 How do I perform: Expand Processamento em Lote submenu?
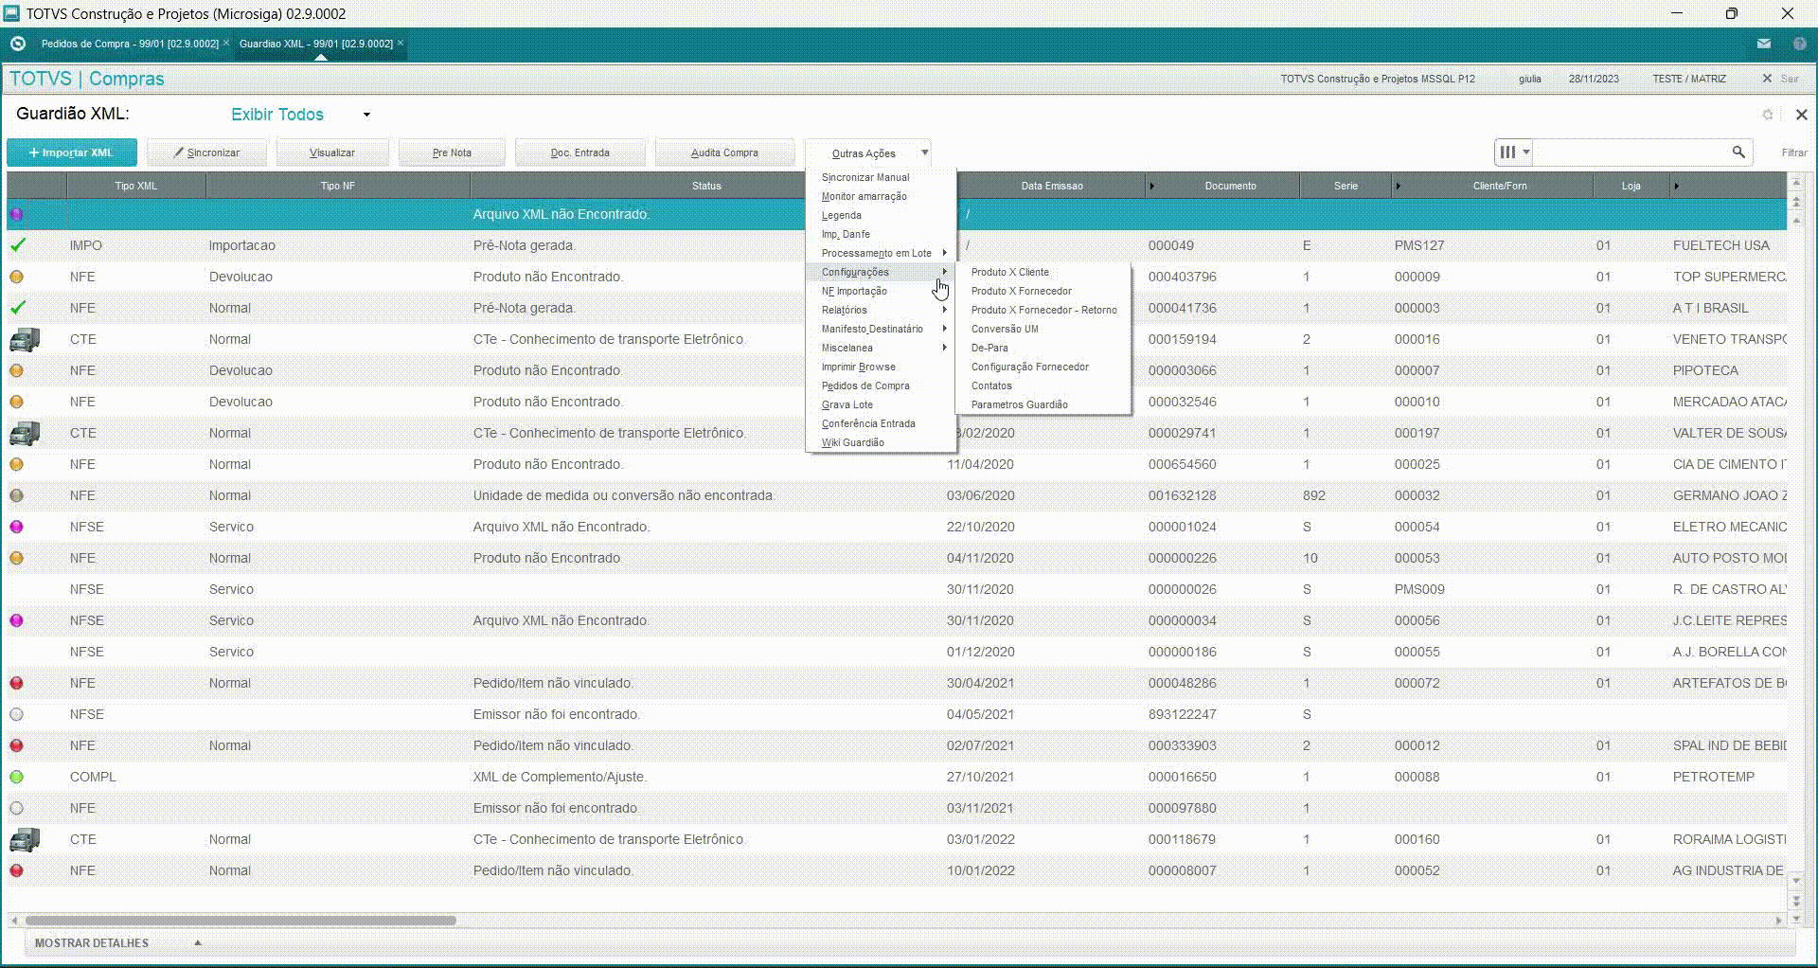click(x=882, y=253)
